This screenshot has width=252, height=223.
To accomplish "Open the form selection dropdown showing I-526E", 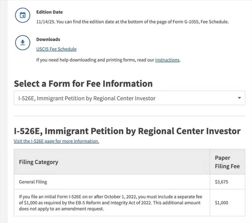I will pyautogui.click(x=126, y=98).
